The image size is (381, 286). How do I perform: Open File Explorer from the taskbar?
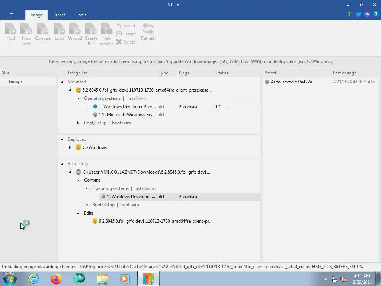[102, 279]
